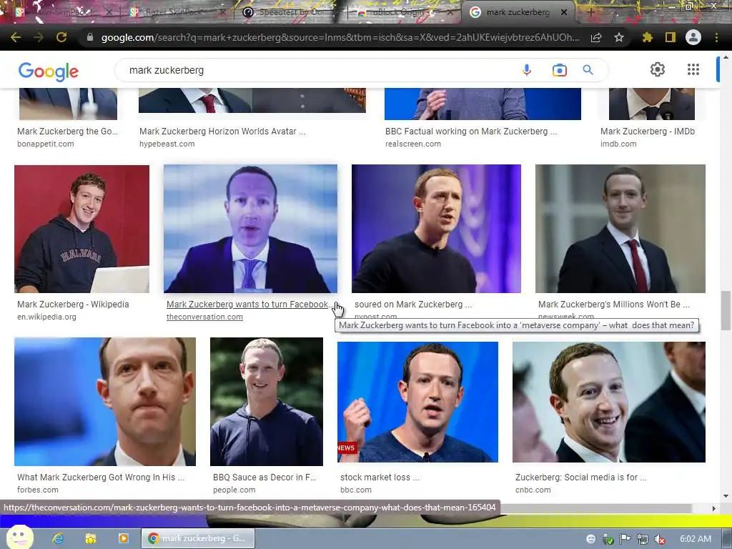Open the Extensions puzzle icon
The width and height of the screenshot is (732, 549).
pyautogui.click(x=647, y=37)
